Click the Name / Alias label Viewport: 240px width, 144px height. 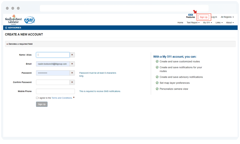tap(25, 55)
